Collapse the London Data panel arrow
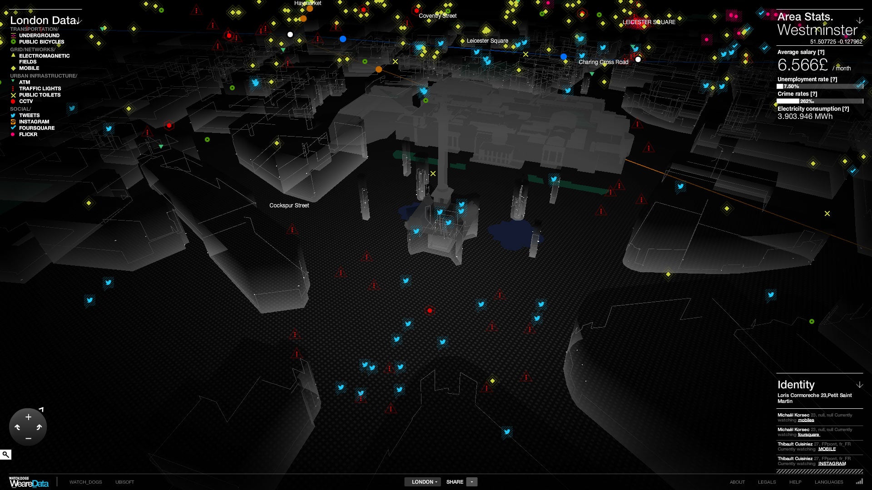872x490 pixels. pos(79,20)
